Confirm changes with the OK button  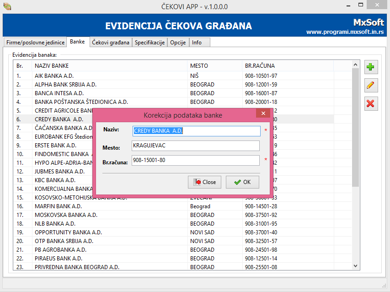tap(242, 182)
